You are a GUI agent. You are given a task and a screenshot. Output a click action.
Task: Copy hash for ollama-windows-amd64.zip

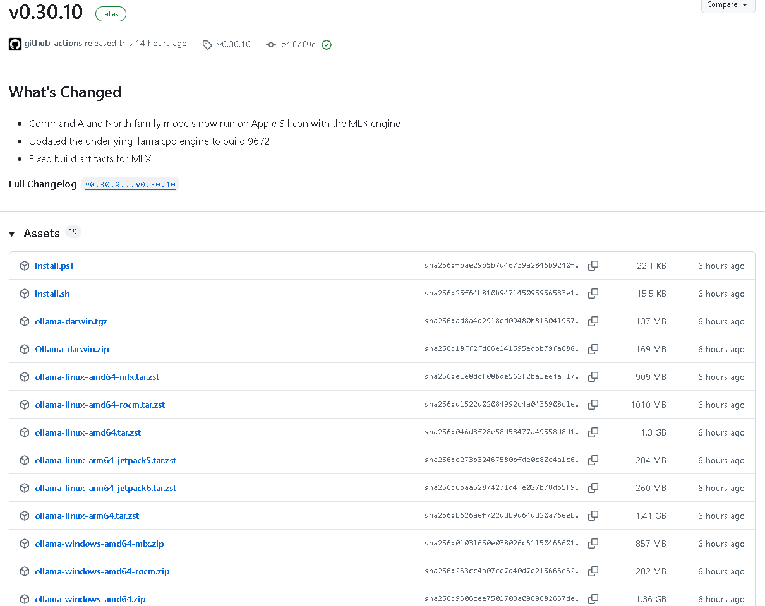[593, 599]
